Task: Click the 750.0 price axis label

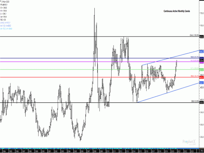Action: [202, 13]
